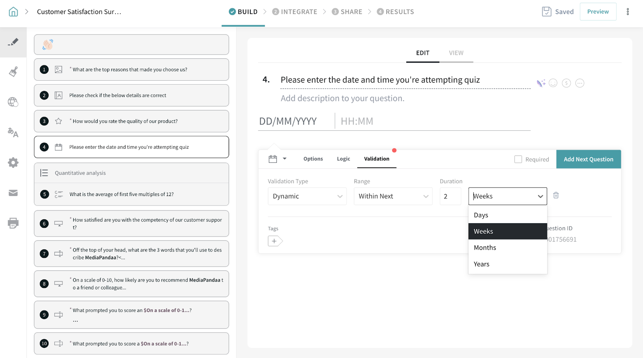This screenshot has width=643, height=358.
Task: Click the email envelope icon in the sidebar
Action: coord(13,193)
